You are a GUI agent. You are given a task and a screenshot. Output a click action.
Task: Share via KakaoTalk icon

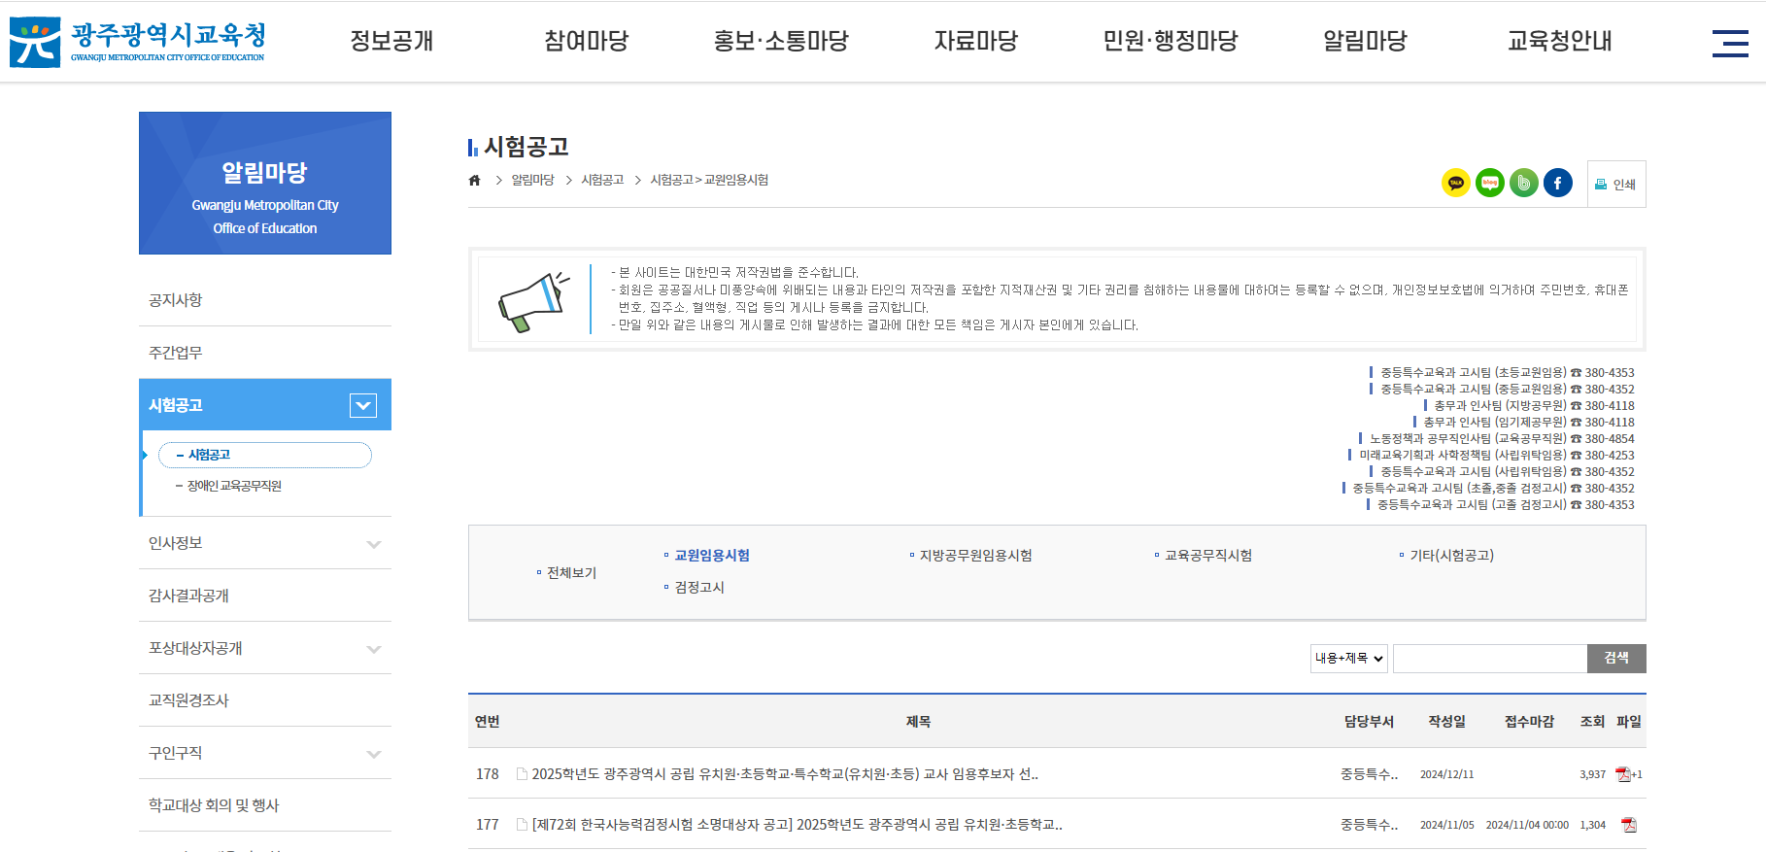click(x=1455, y=183)
